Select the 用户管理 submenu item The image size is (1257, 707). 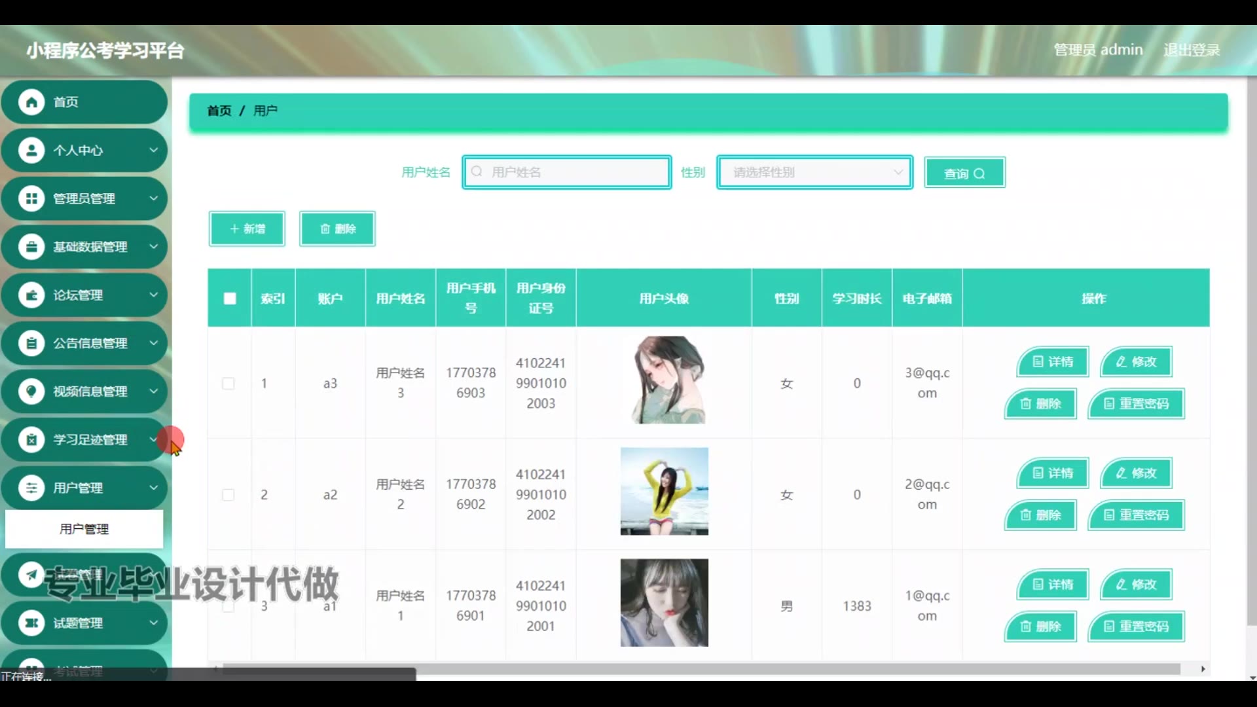coord(84,529)
